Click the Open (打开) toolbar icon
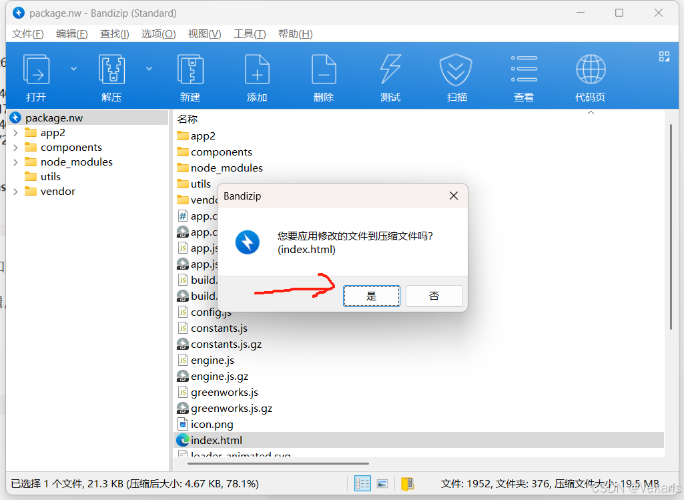684x500 pixels. pos(36,69)
